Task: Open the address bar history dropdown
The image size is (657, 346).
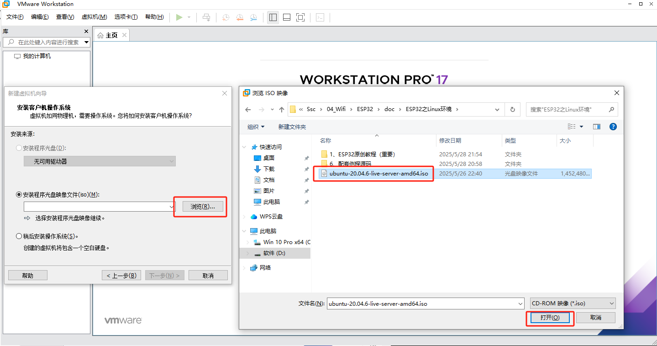Action: coord(498,110)
